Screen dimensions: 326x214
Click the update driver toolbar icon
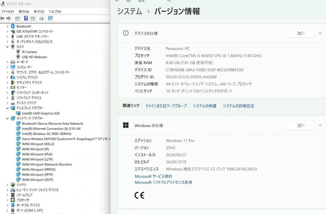(x=42, y=18)
